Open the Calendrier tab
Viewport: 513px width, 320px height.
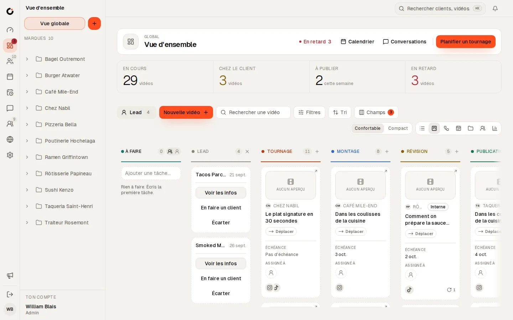[x=357, y=42]
